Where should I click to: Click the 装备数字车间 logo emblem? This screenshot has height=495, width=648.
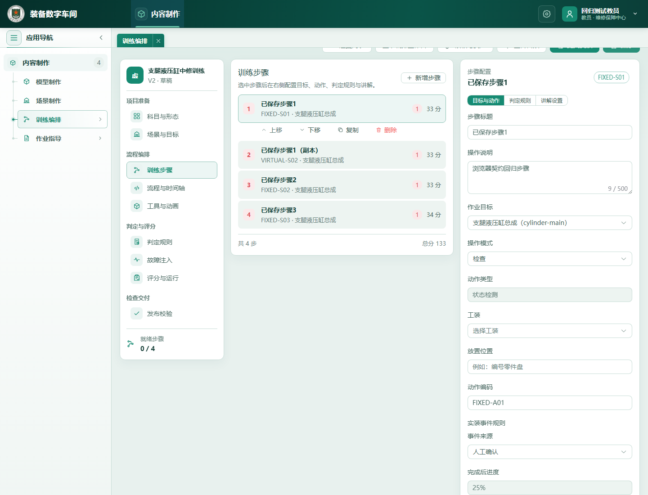(x=16, y=14)
